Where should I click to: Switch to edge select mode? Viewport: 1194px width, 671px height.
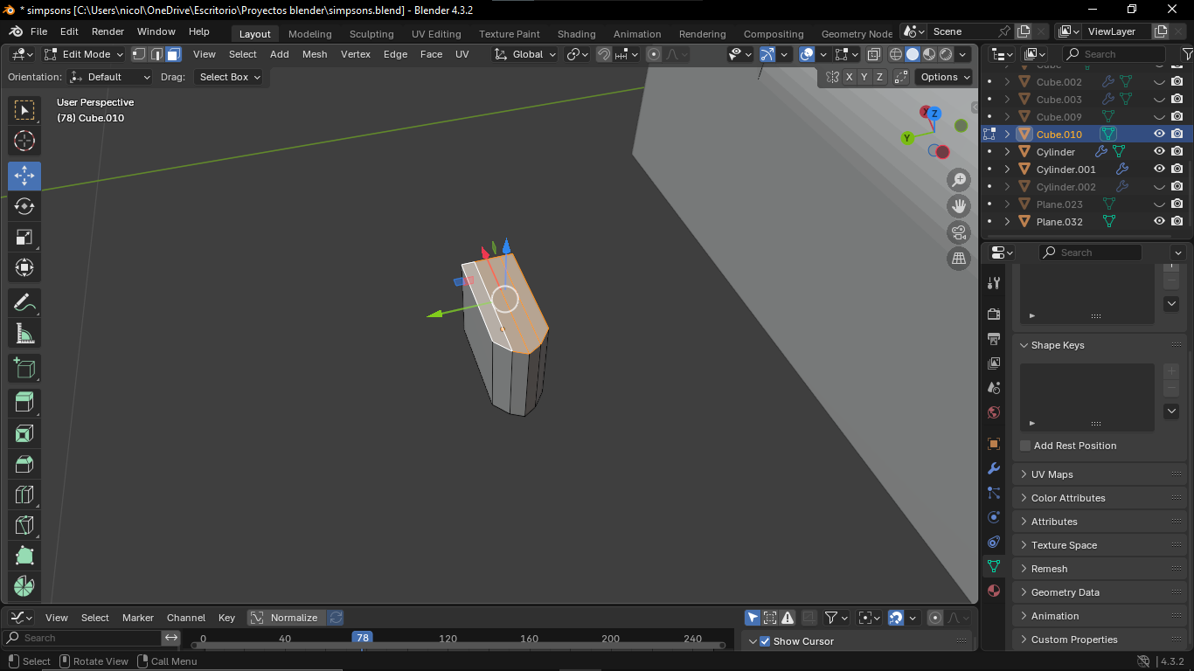tap(156, 54)
